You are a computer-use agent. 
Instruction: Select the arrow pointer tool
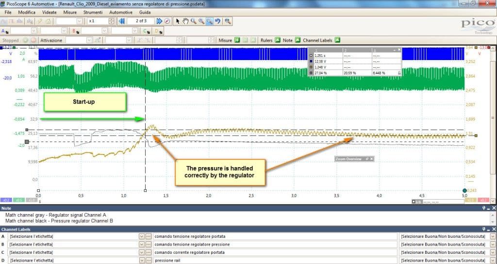click(x=178, y=21)
